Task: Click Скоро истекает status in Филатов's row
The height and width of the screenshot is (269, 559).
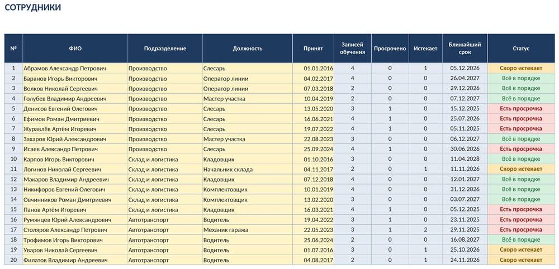Action: click(521, 260)
